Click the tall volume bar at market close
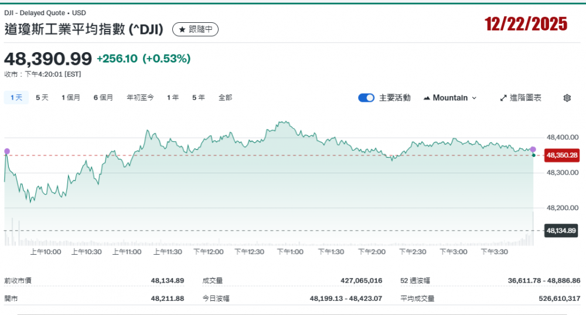586x315 pixels. [x=533, y=228]
